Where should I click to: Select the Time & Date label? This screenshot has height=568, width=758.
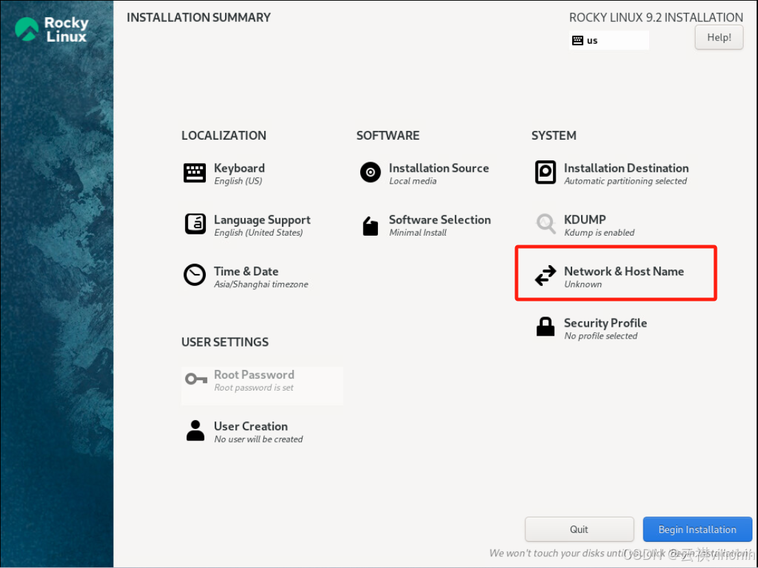[246, 271]
